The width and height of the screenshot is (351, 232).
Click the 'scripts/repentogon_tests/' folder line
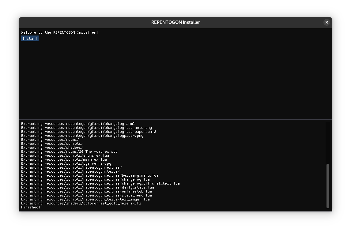point(70,171)
